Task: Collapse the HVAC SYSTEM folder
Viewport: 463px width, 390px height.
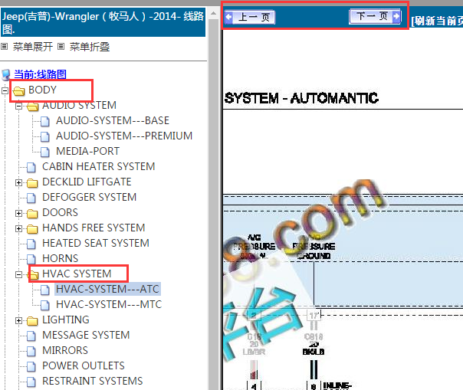Action: pos(18,274)
